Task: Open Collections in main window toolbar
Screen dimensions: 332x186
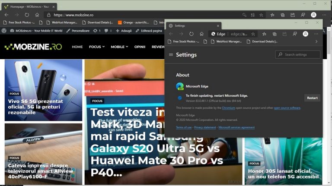Action: (x=282, y=15)
